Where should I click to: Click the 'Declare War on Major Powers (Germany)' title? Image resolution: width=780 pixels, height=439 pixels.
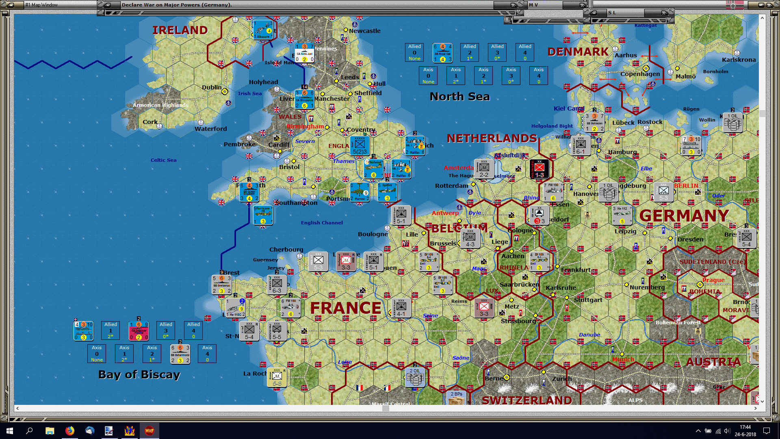click(x=177, y=5)
